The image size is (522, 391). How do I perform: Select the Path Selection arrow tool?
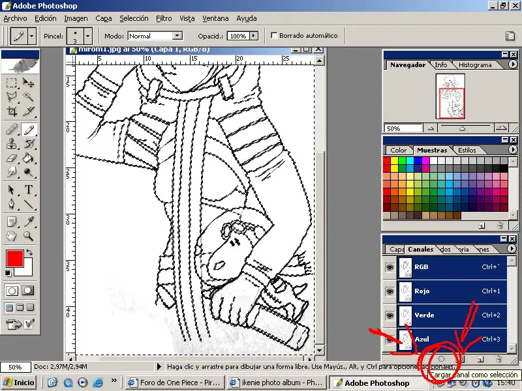(11, 190)
